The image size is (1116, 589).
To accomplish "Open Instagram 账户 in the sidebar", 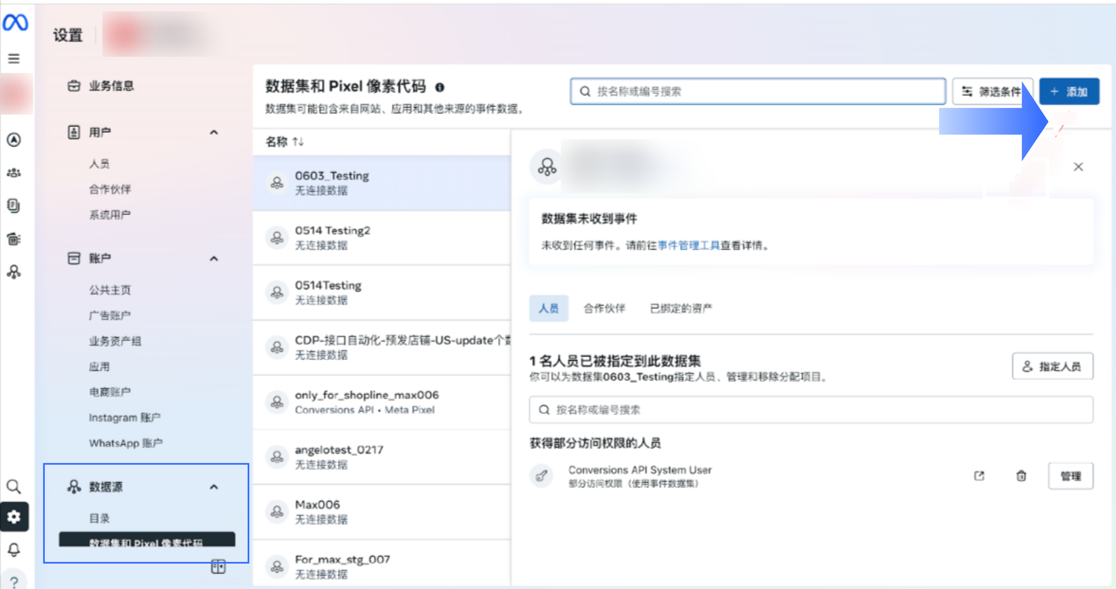I will 124,417.
